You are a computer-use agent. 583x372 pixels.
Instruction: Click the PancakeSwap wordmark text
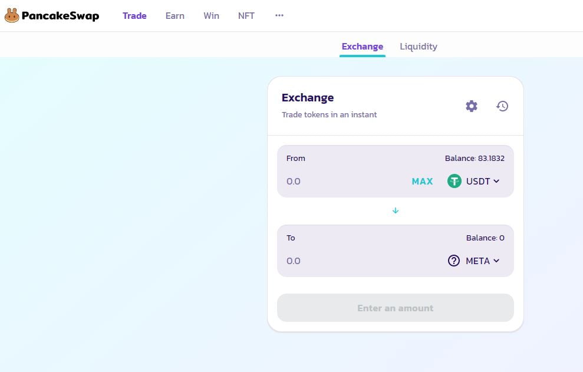(60, 16)
